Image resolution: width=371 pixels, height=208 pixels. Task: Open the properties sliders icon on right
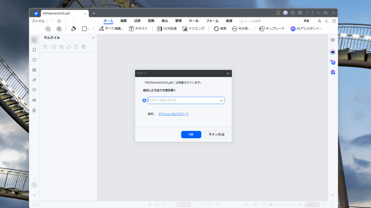pyautogui.click(x=333, y=40)
